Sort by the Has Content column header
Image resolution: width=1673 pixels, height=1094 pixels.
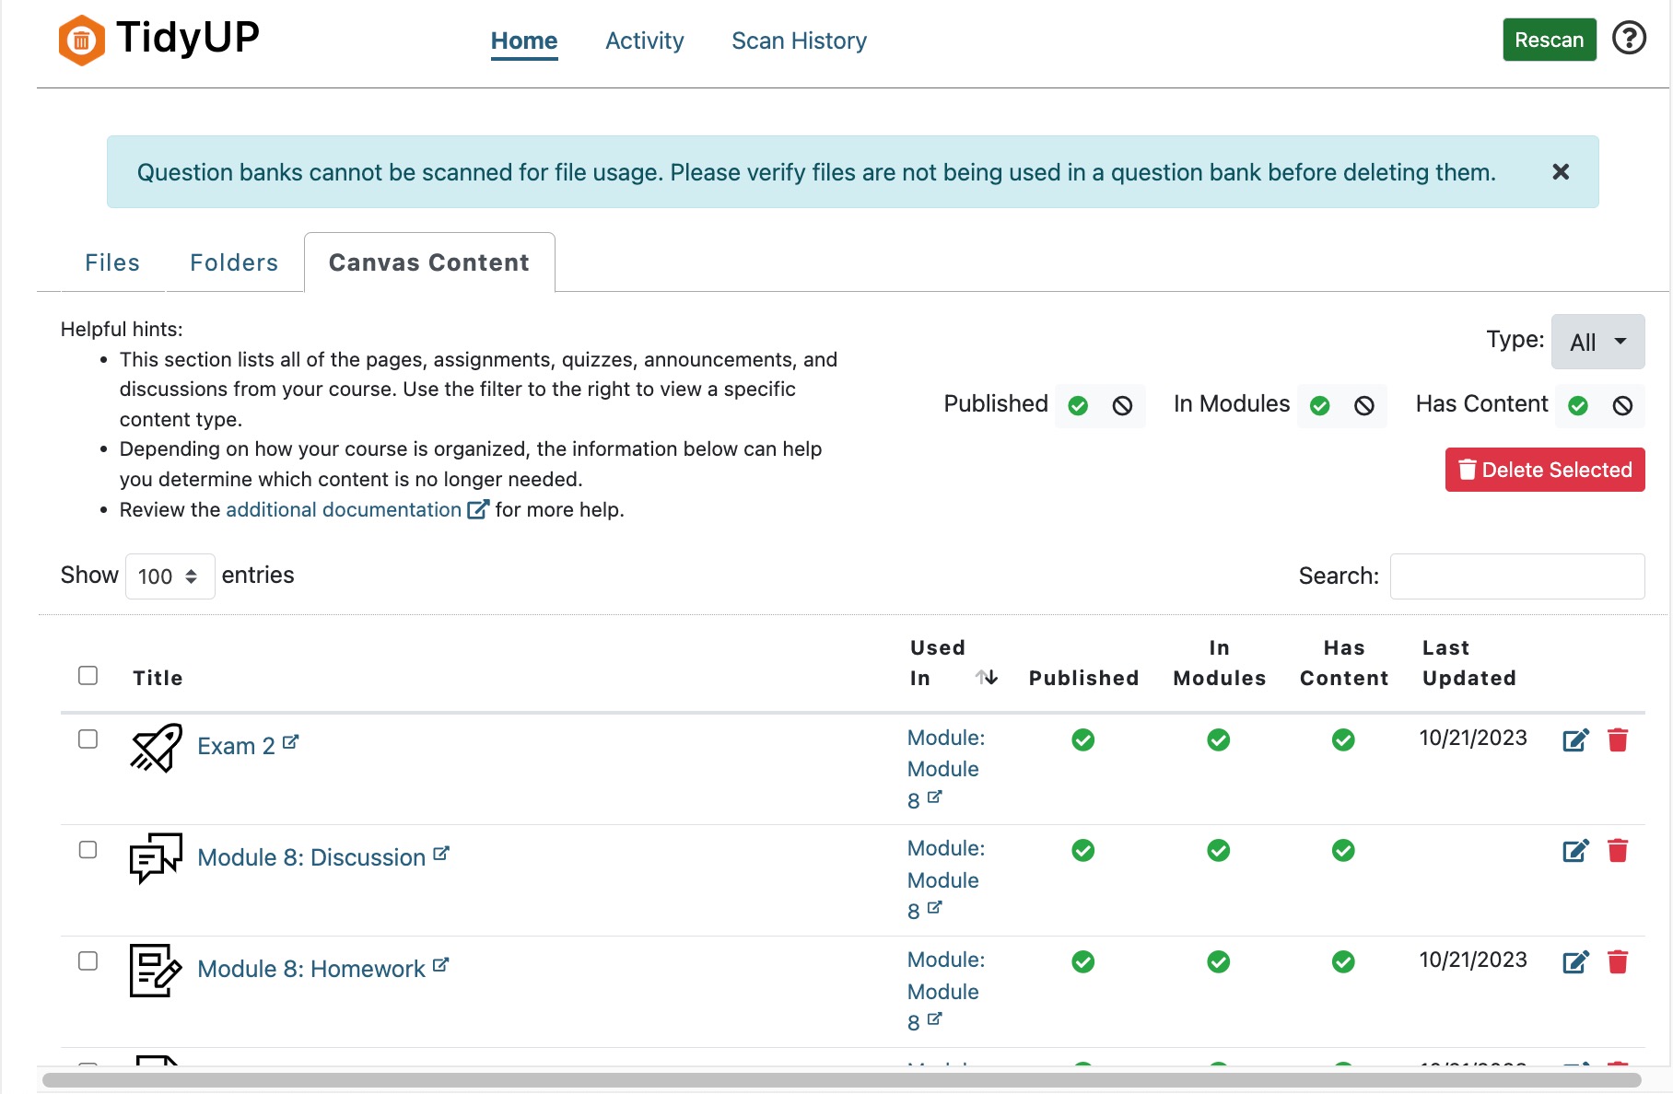click(1344, 663)
